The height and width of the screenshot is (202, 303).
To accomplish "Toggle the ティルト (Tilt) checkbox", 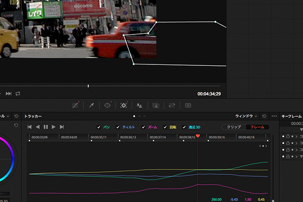I will pyautogui.click(x=118, y=127).
